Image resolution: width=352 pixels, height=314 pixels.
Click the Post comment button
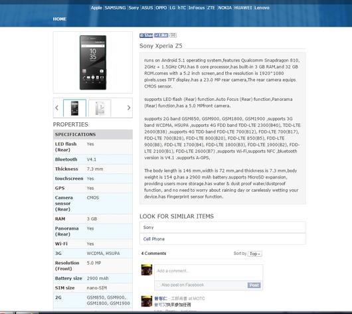[x=254, y=285]
